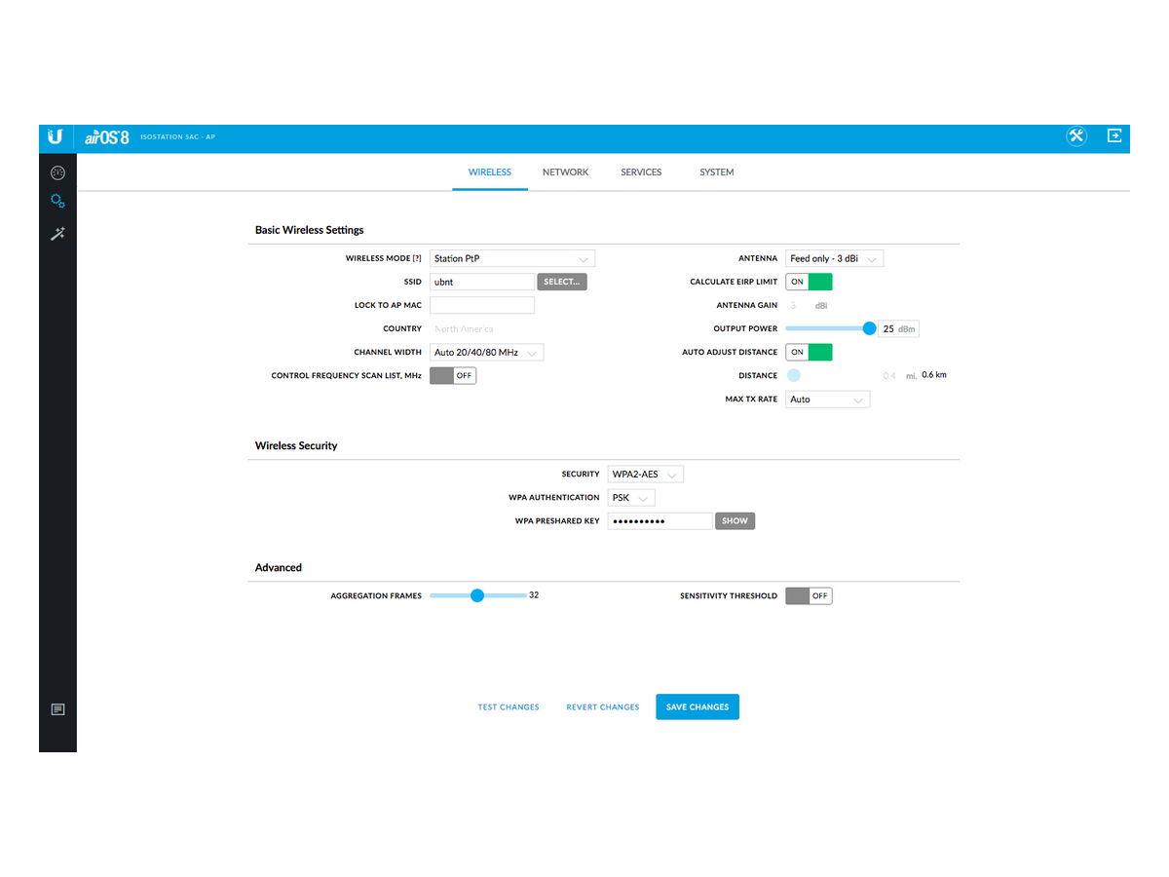Click Show to reveal preshared key

coord(735,521)
